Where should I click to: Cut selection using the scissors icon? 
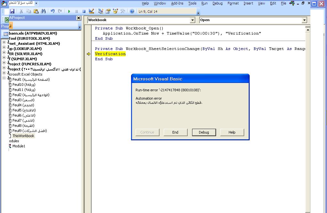point(21,11)
